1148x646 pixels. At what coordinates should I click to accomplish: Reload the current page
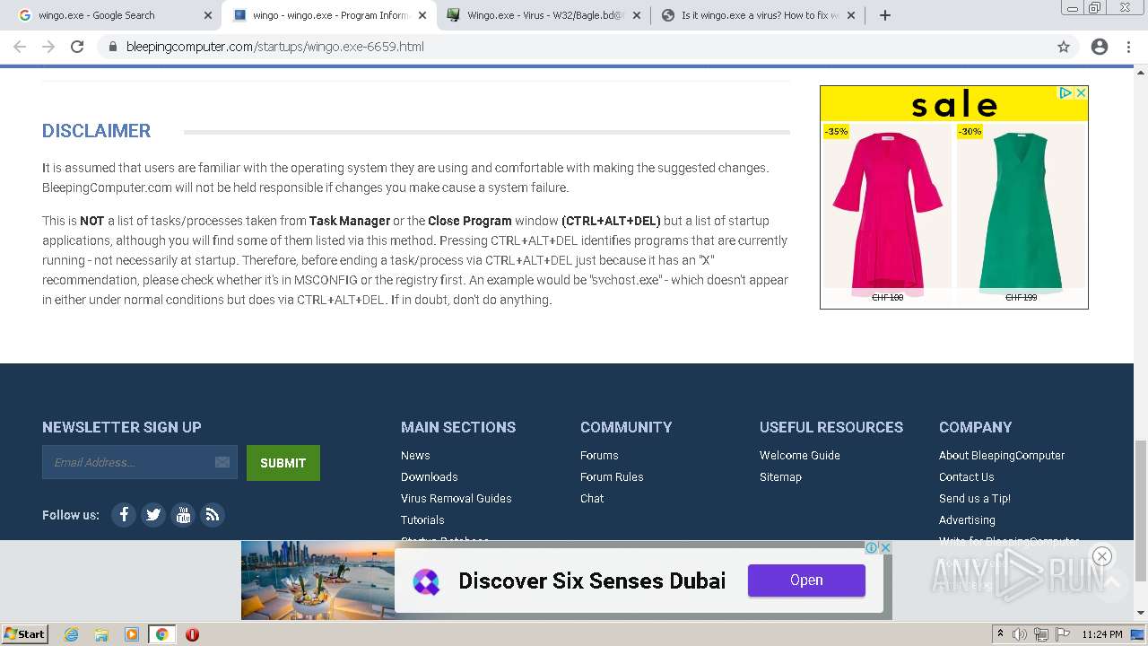coord(77,47)
